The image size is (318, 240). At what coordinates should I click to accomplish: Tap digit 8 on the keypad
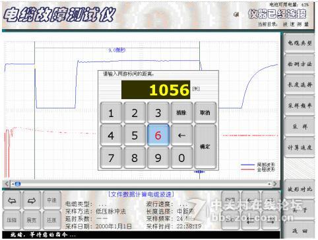point(135,158)
